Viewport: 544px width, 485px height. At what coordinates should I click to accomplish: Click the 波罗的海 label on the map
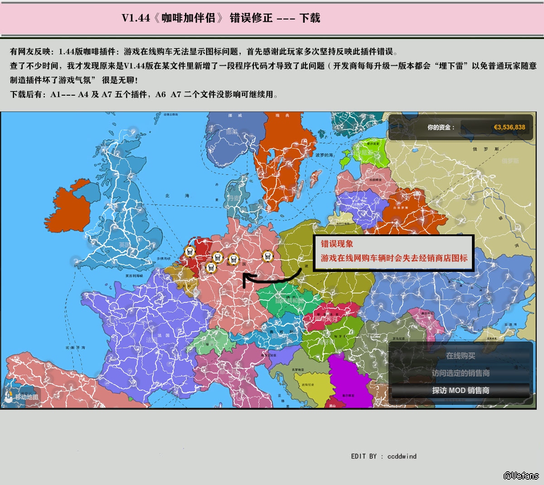(x=325, y=155)
